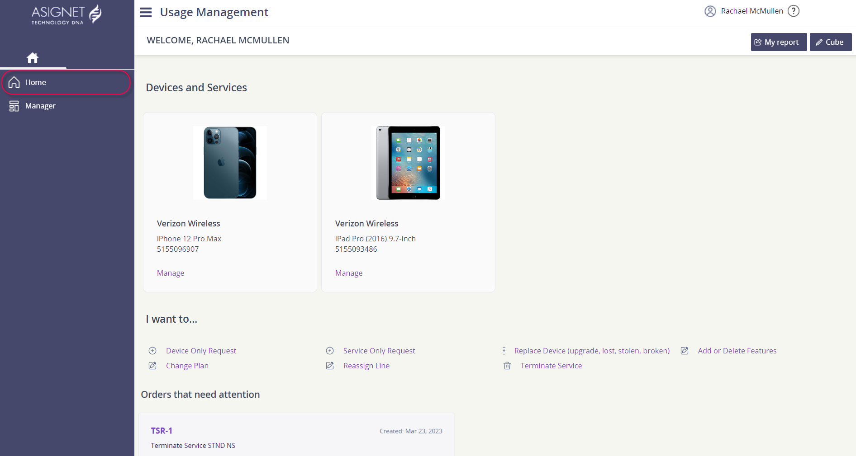
Task: Select the iPad Pro device image
Action: [408, 163]
